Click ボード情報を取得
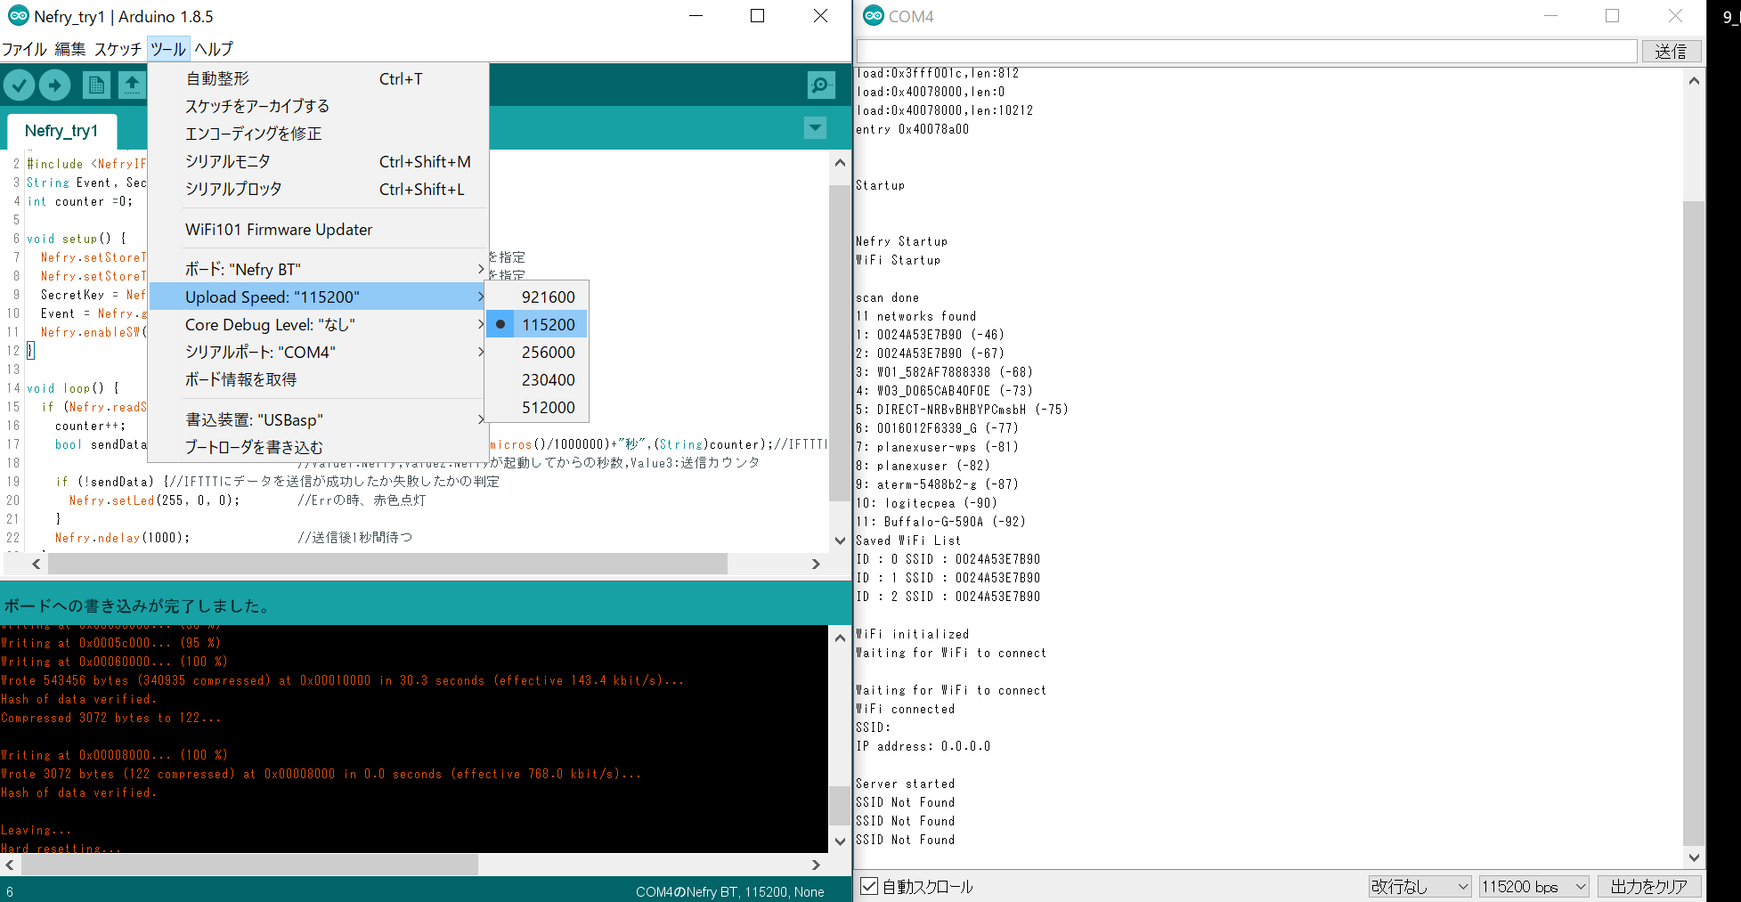The image size is (1741, 902). coord(319,379)
